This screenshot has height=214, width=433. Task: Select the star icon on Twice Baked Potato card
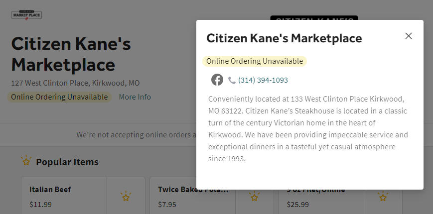pos(254,197)
